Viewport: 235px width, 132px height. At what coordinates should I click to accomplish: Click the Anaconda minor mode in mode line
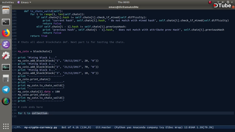coord(139,127)
